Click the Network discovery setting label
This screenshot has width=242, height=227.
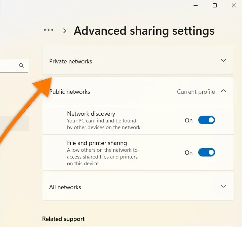[91, 114]
